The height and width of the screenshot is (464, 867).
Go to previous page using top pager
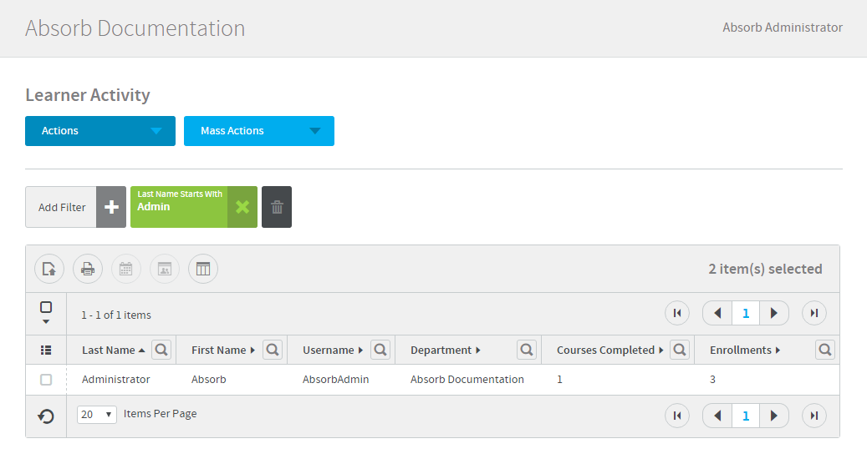(x=717, y=314)
